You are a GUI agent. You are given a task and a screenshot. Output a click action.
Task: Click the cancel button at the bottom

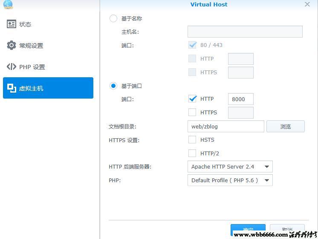click(x=287, y=229)
